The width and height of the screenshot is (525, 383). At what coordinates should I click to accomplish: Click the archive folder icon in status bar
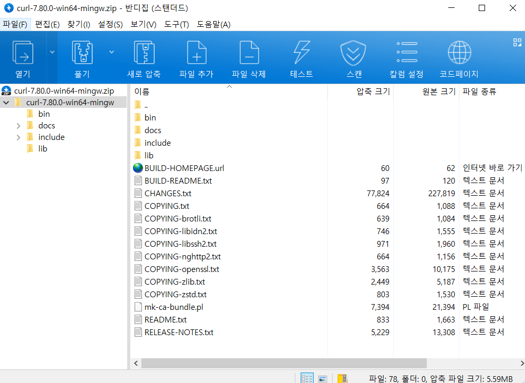coord(342,378)
